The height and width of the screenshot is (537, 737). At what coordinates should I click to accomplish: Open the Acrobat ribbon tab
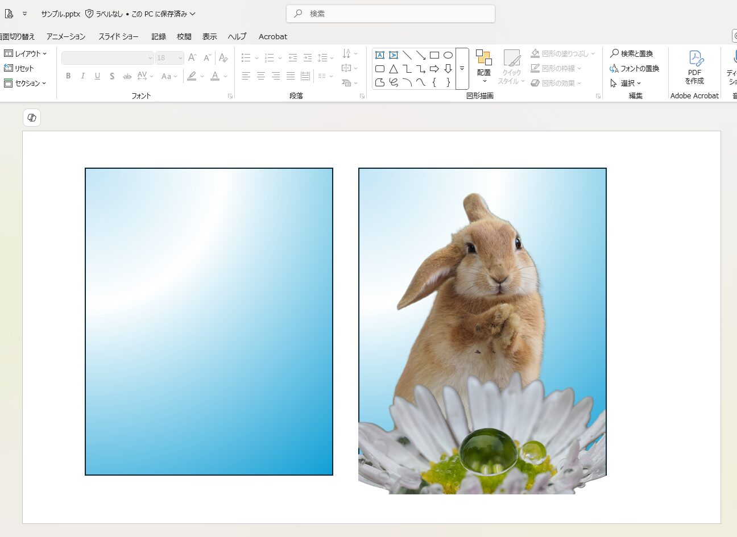(273, 36)
